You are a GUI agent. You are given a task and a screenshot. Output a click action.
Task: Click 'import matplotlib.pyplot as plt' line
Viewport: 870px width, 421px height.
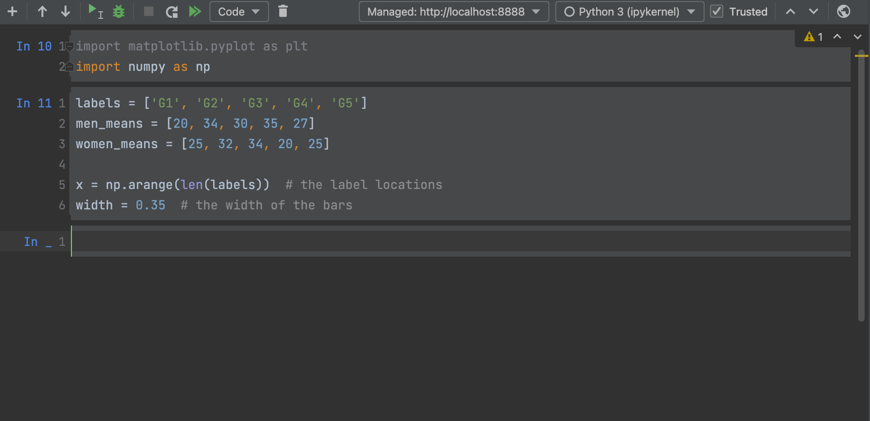pos(192,46)
